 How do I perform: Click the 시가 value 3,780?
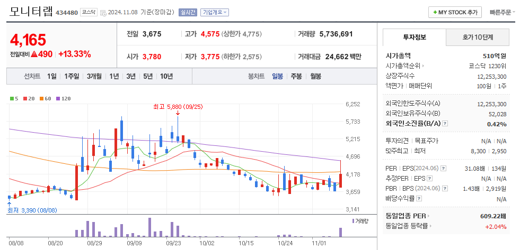152,57
